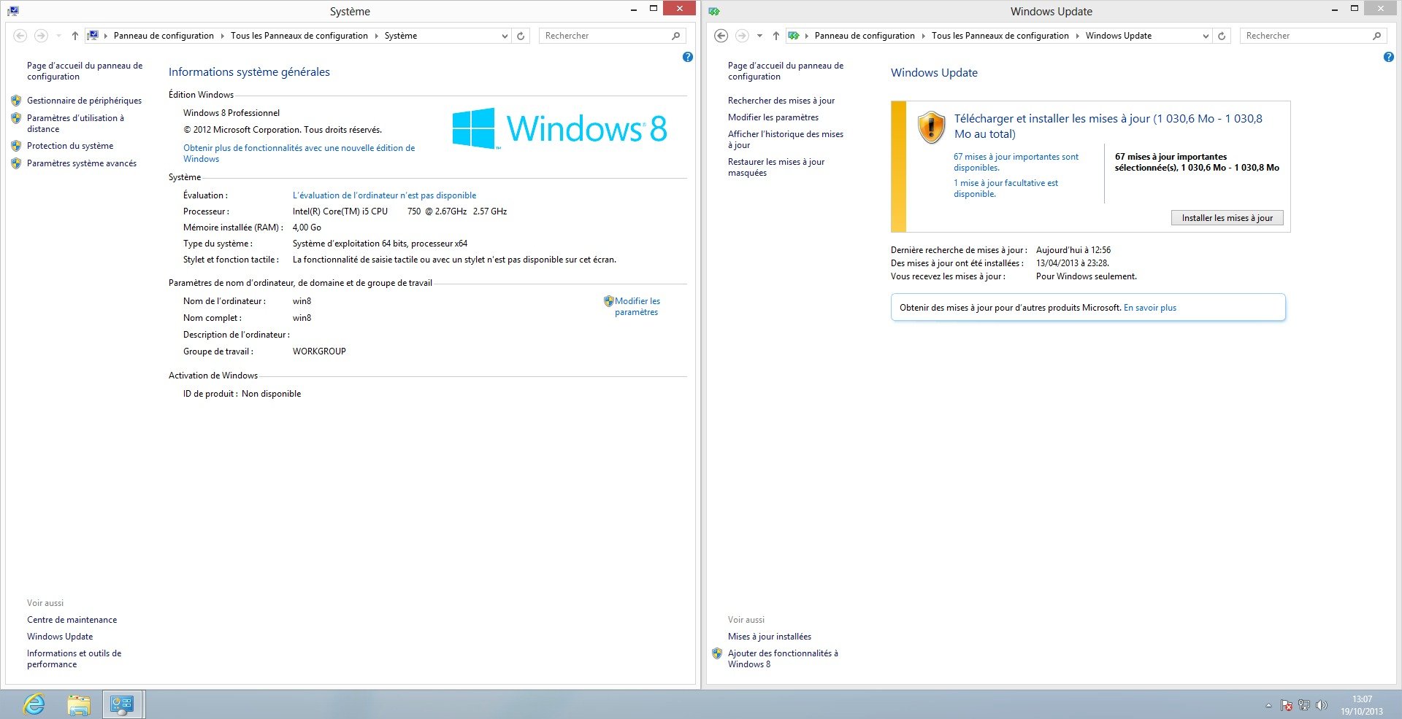Click back arrow in Système window
1402x719 pixels.
tap(20, 36)
